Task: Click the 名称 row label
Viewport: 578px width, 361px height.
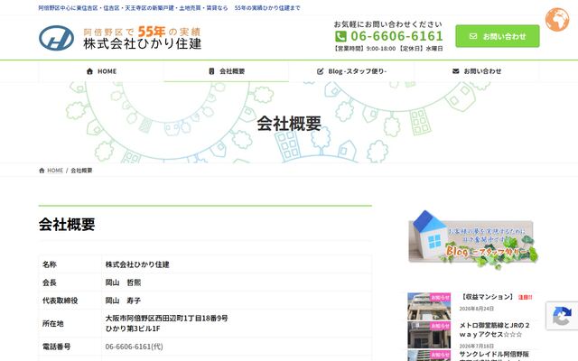Action: click(x=50, y=264)
